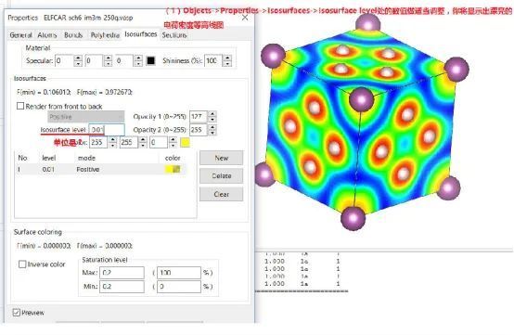Click the Clear button
This screenshot has height=335, width=514.
coord(221,194)
